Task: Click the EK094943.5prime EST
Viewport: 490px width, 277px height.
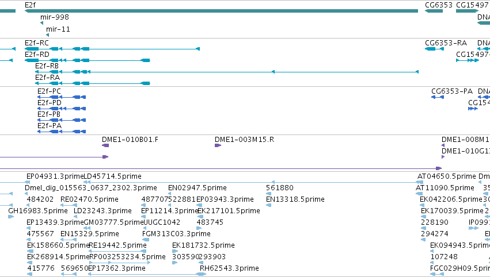Action: coord(432,251)
